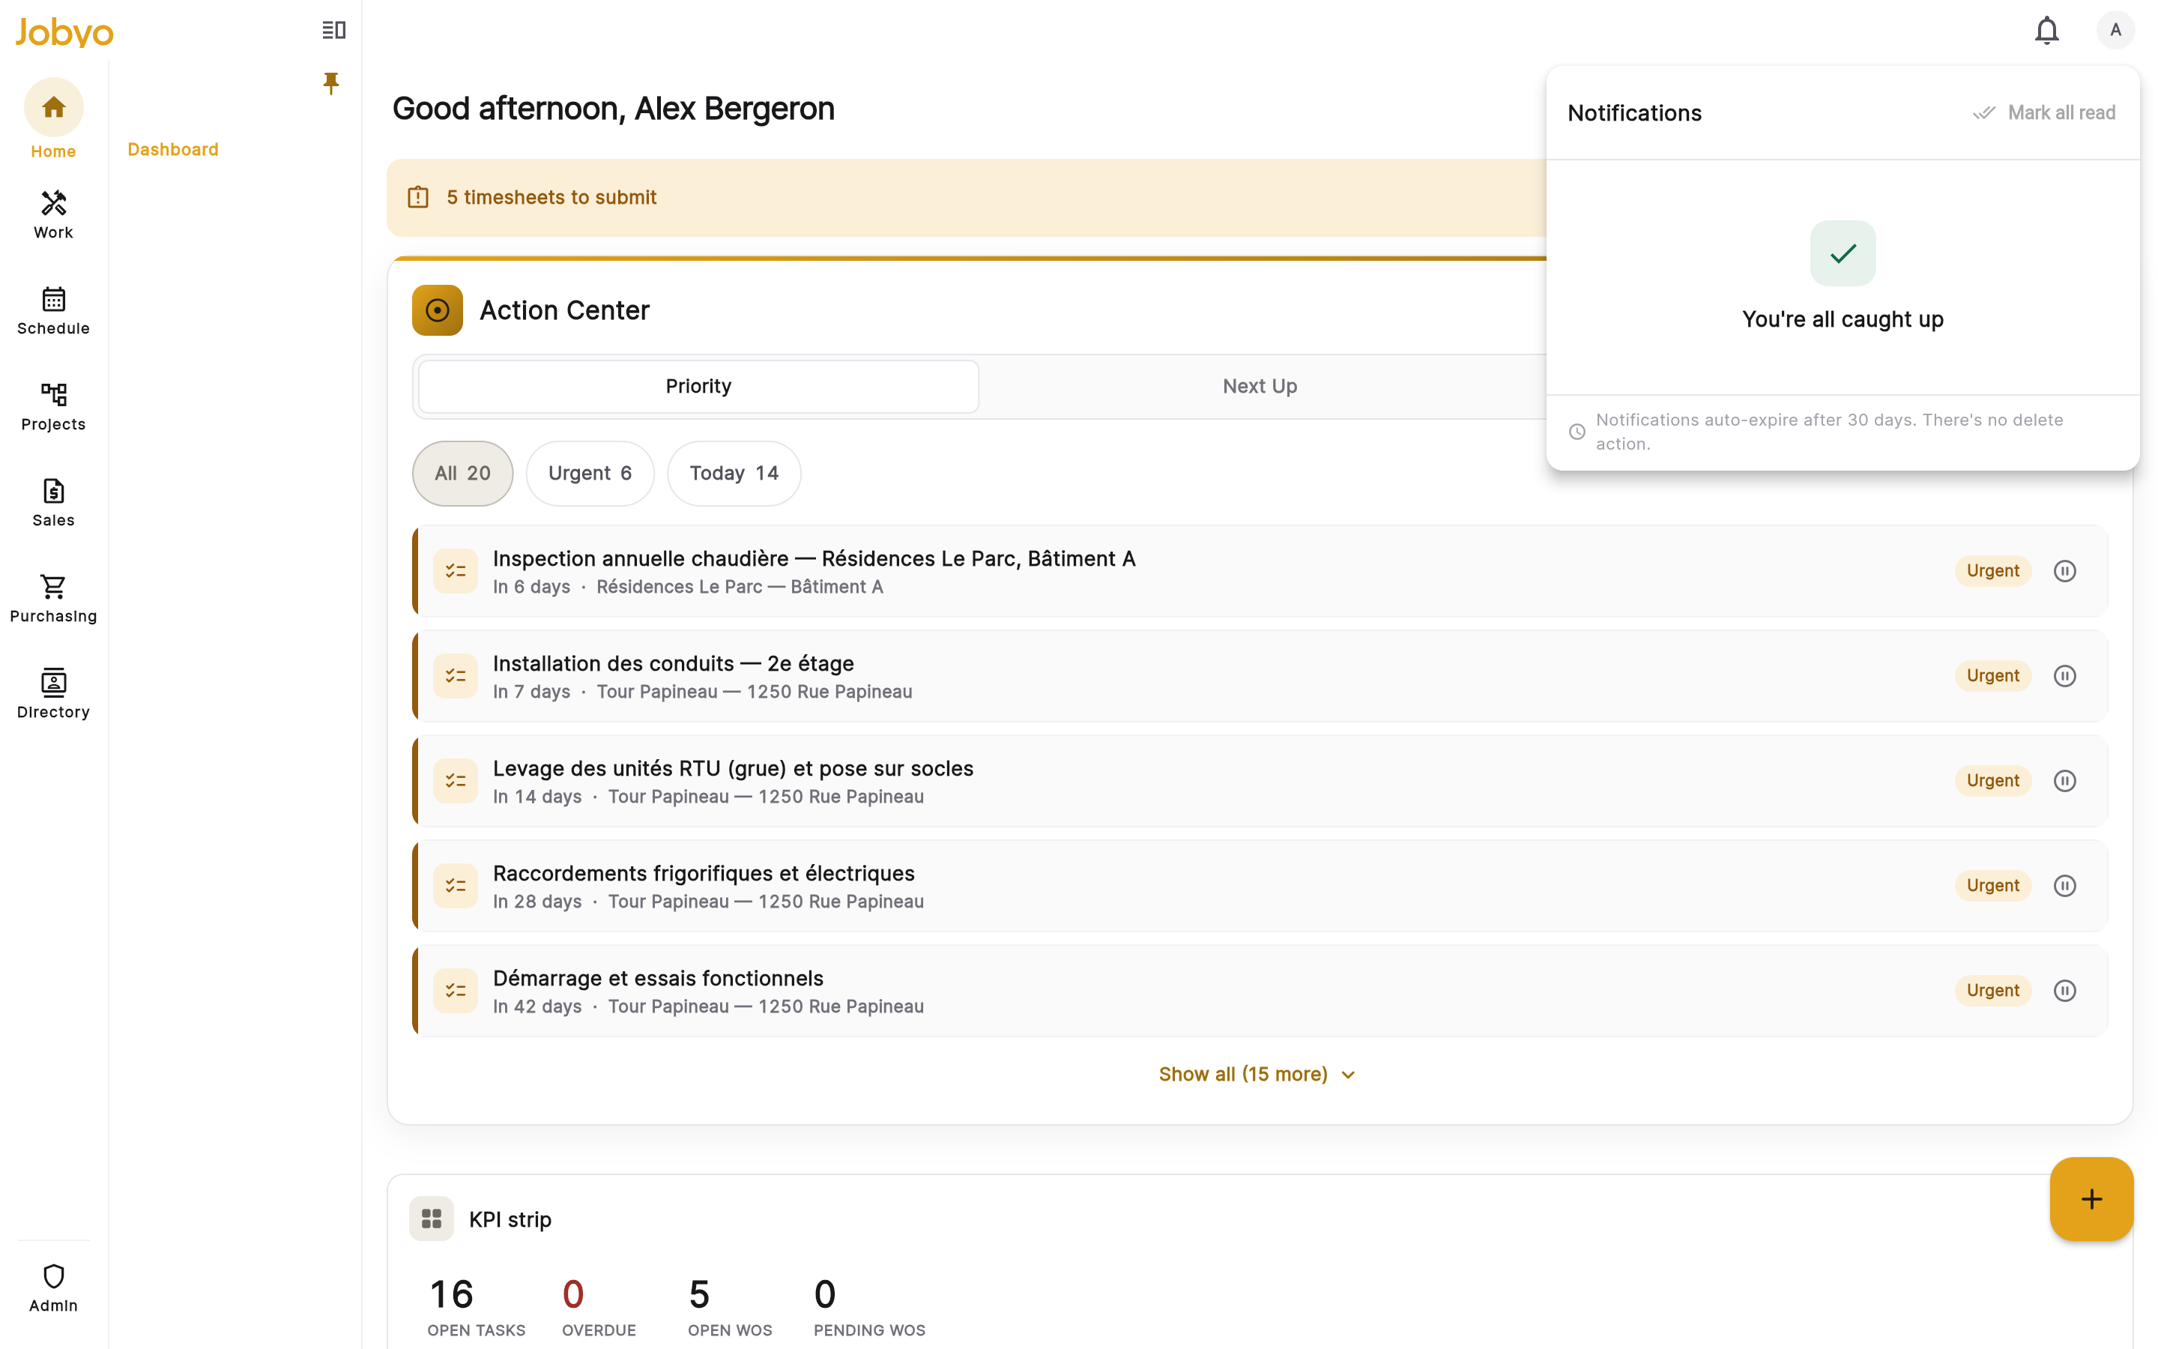Click task icon for Inspection annuelle chaudière
Viewport: 2158px width, 1349px height.
coord(456,571)
